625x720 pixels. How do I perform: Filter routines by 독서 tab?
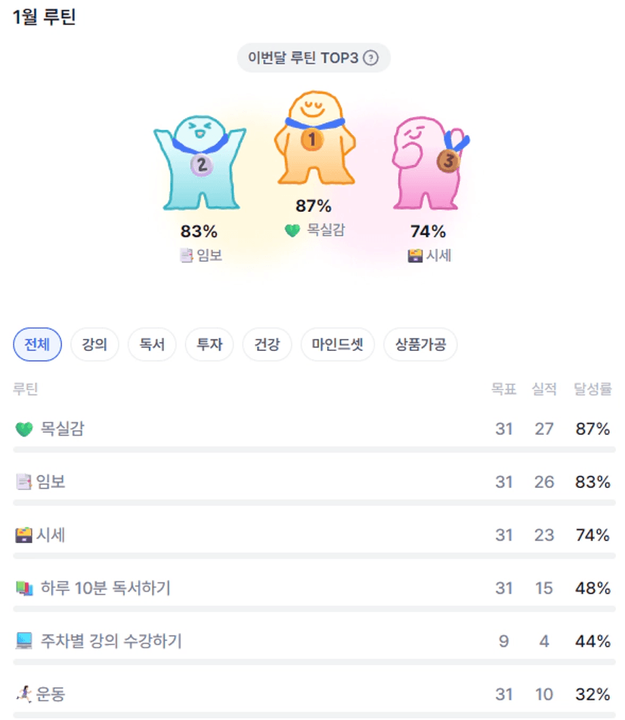click(152, 345)
